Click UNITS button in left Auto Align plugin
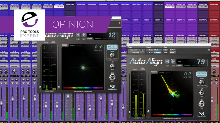Image resolution: width=220 pixels, height=123 pixels. click(x=90, y=39)
